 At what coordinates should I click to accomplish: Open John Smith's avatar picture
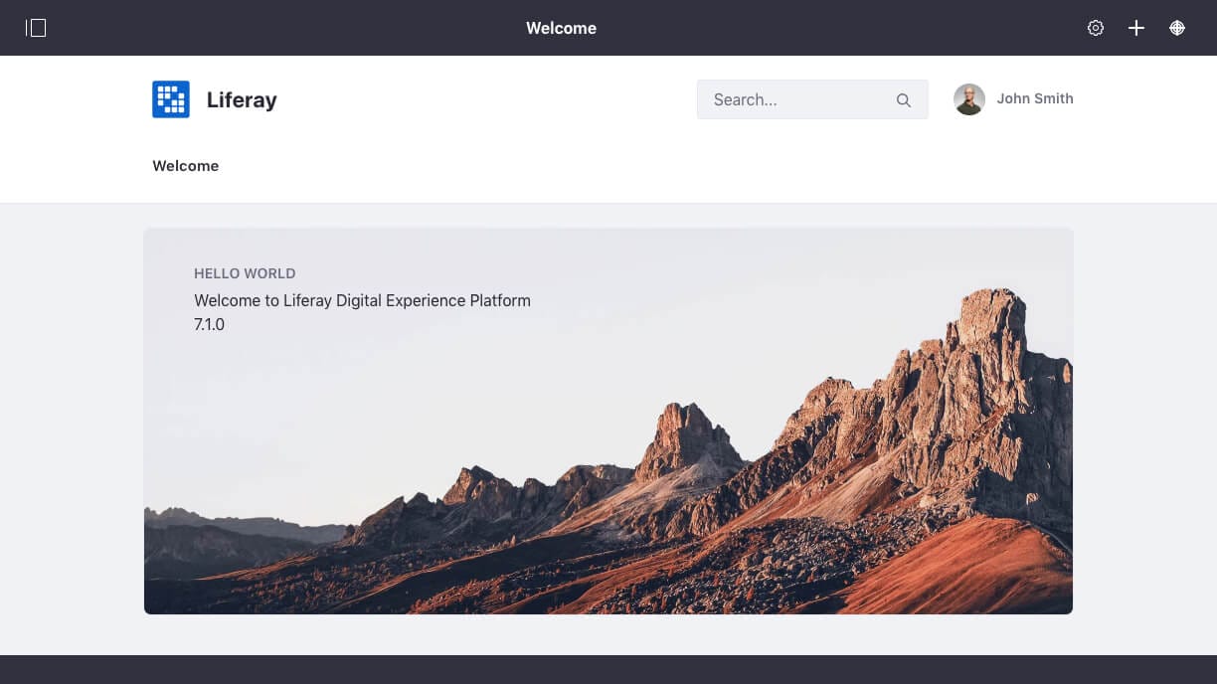click(x=968, y=99)
